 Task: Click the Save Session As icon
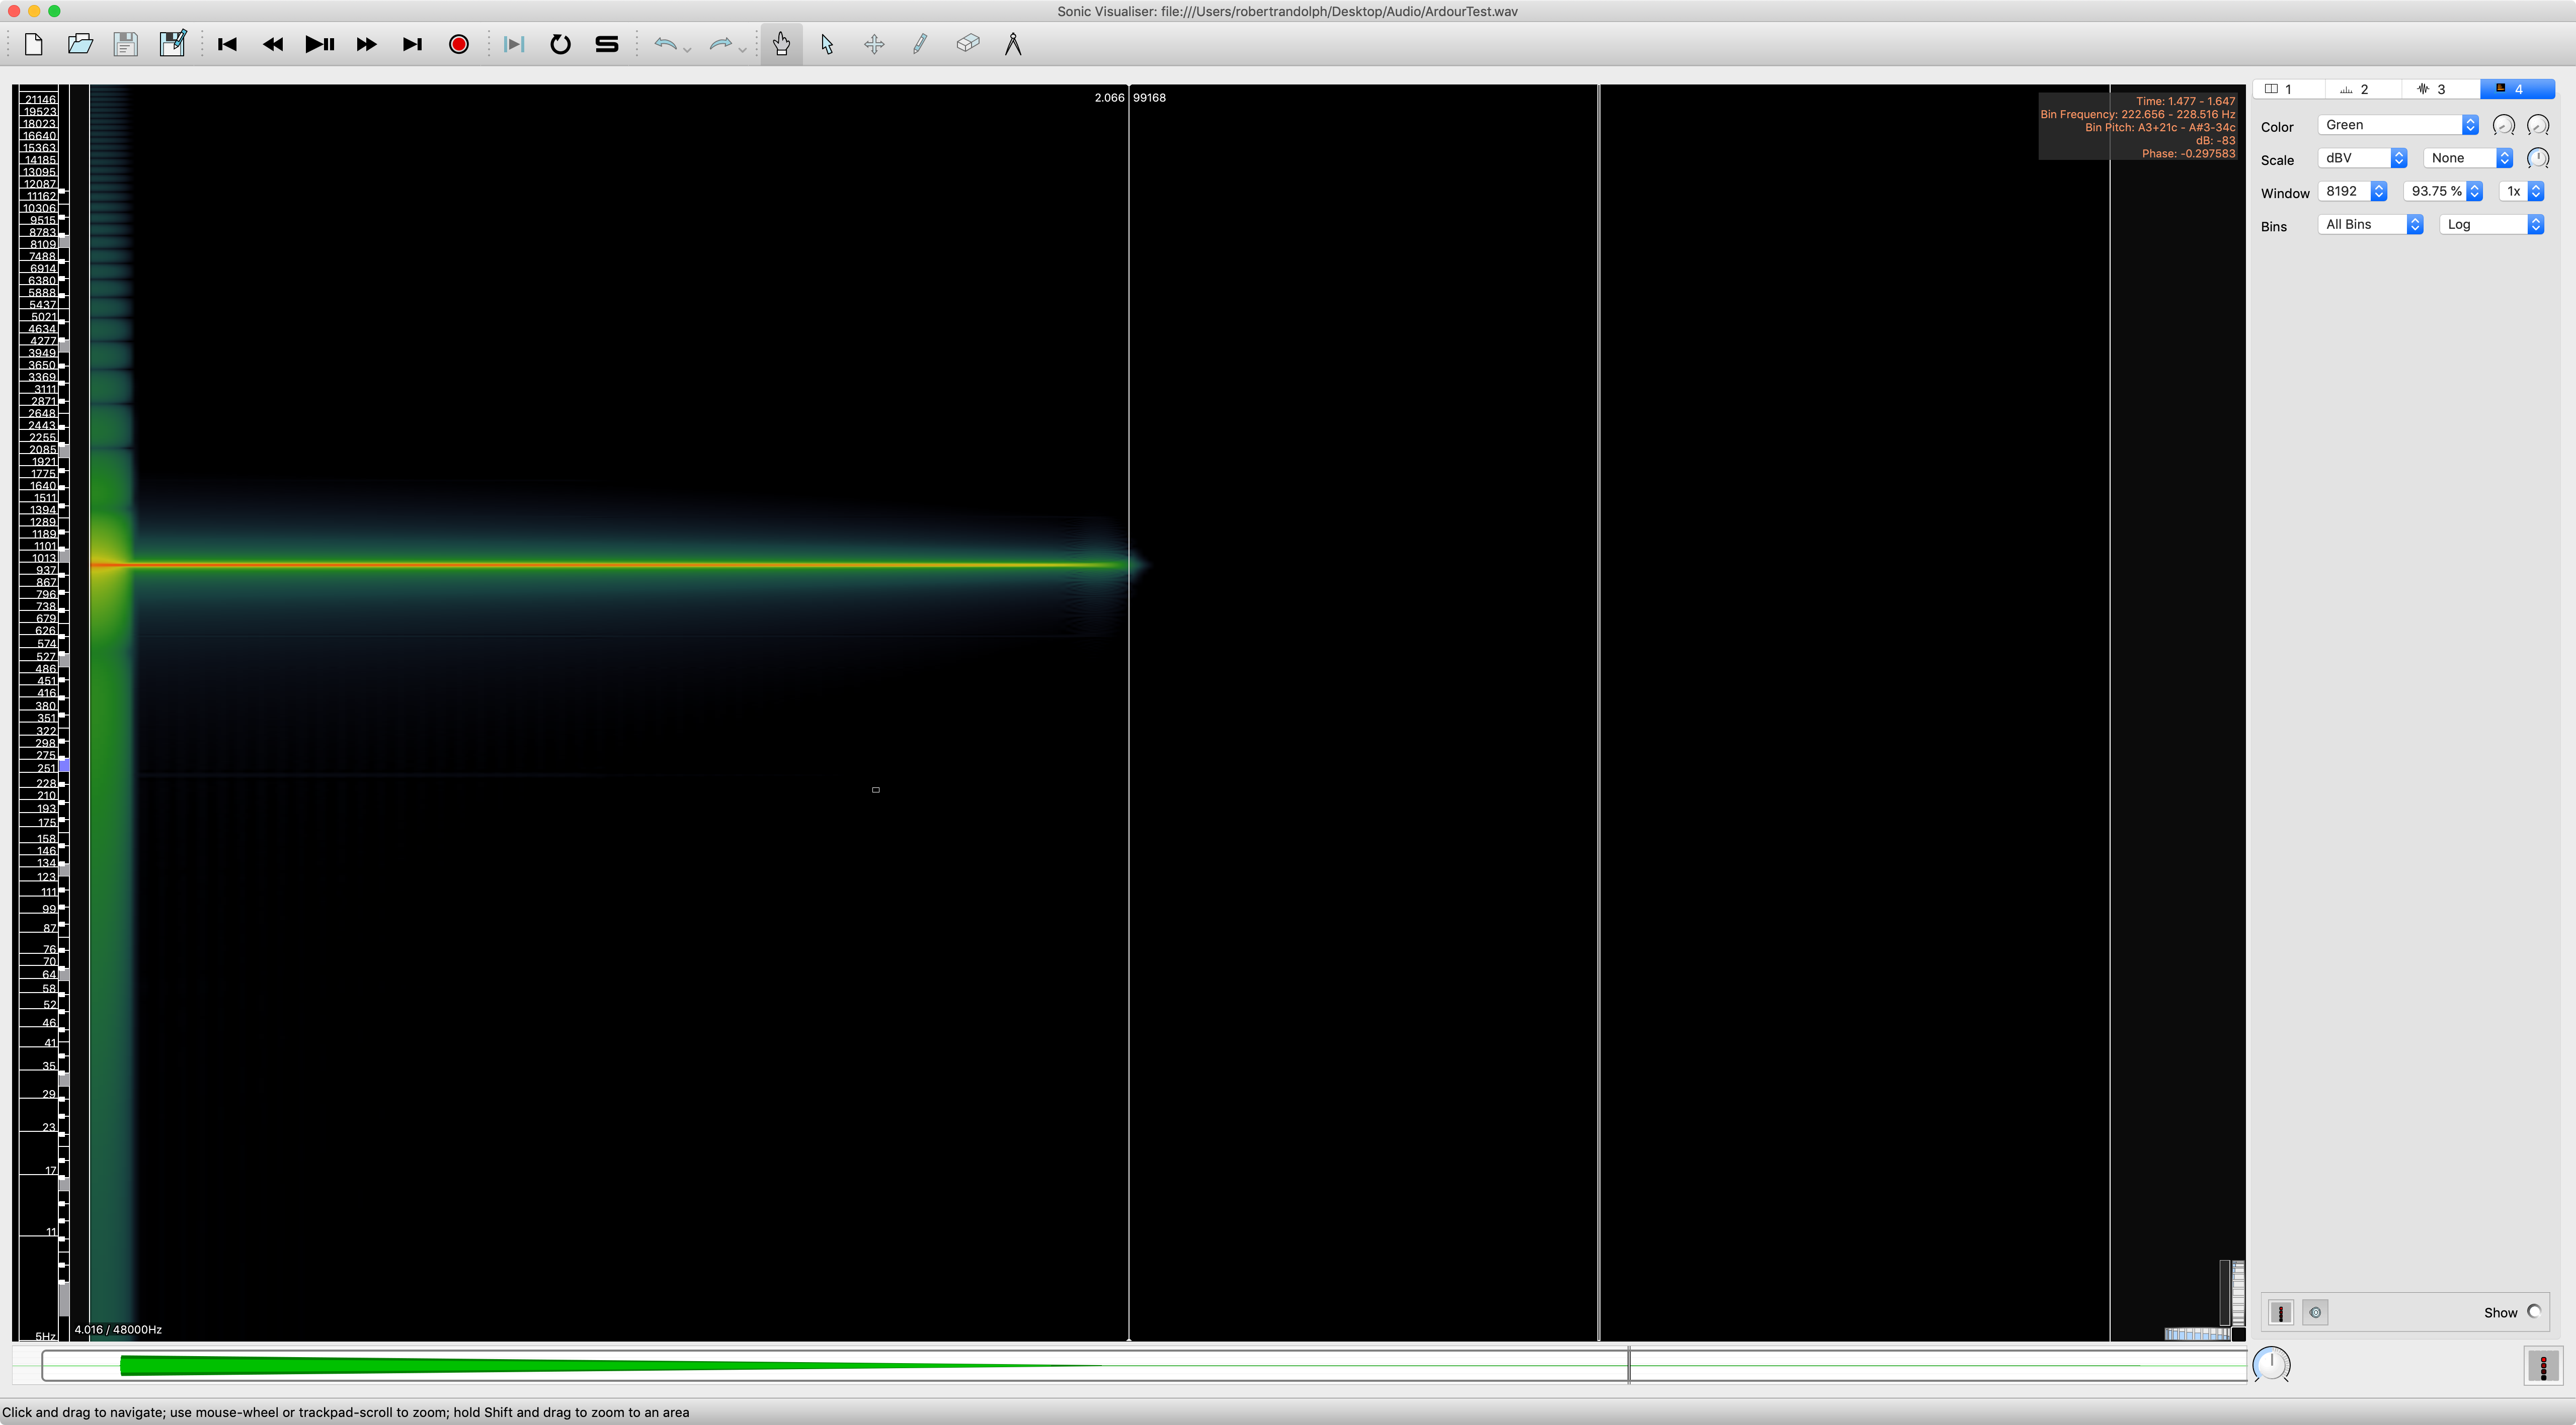(172, 44)
